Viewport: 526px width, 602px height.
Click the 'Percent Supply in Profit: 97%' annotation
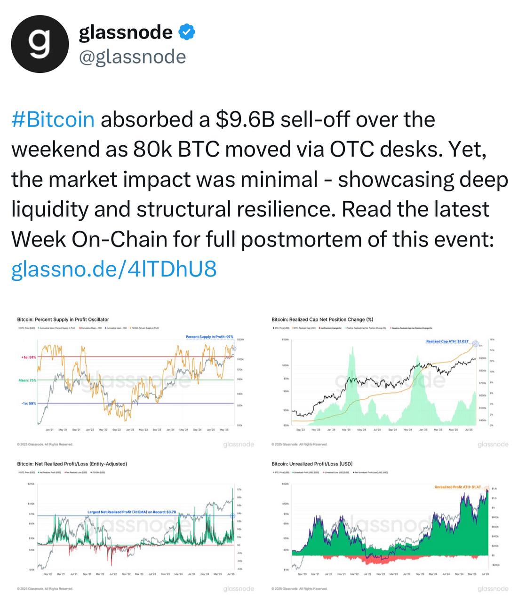[x=209, y=337]
